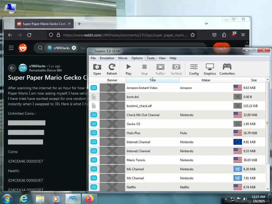Select Mario Tennis in game list
The image size is (272, 204).
pos(177,160)
